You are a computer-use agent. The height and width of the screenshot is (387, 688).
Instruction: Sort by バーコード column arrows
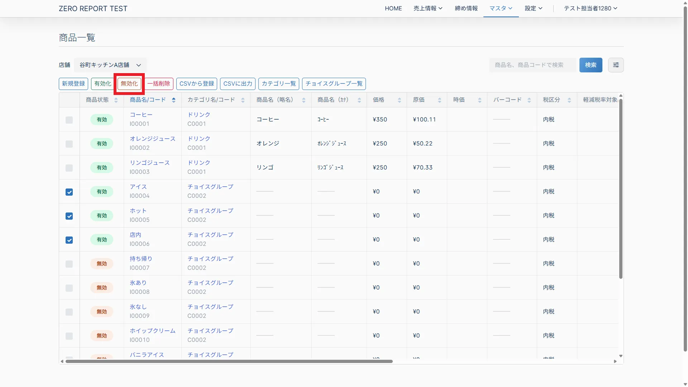pyautogui.click(x=529, y=100)
